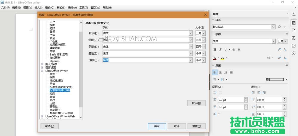298x136 pixels.
Task: Click the 帮助(H) dialog button
Action: (x=49, y=126)
